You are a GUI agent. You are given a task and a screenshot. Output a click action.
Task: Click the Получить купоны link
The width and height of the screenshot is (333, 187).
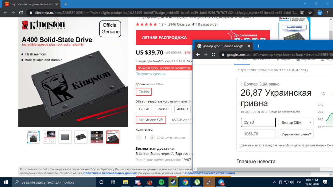(150, 74)
